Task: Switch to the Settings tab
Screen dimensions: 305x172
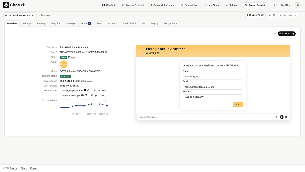Action: coord(27,23)
